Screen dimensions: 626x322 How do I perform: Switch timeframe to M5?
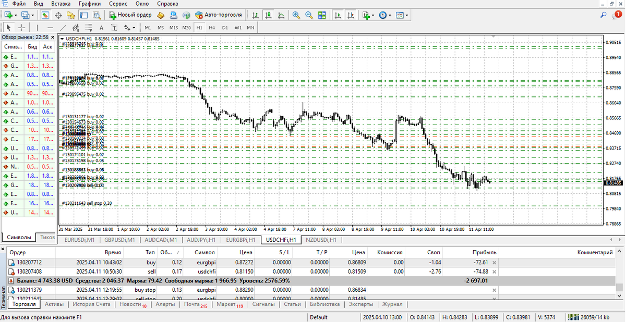(160, 27)
